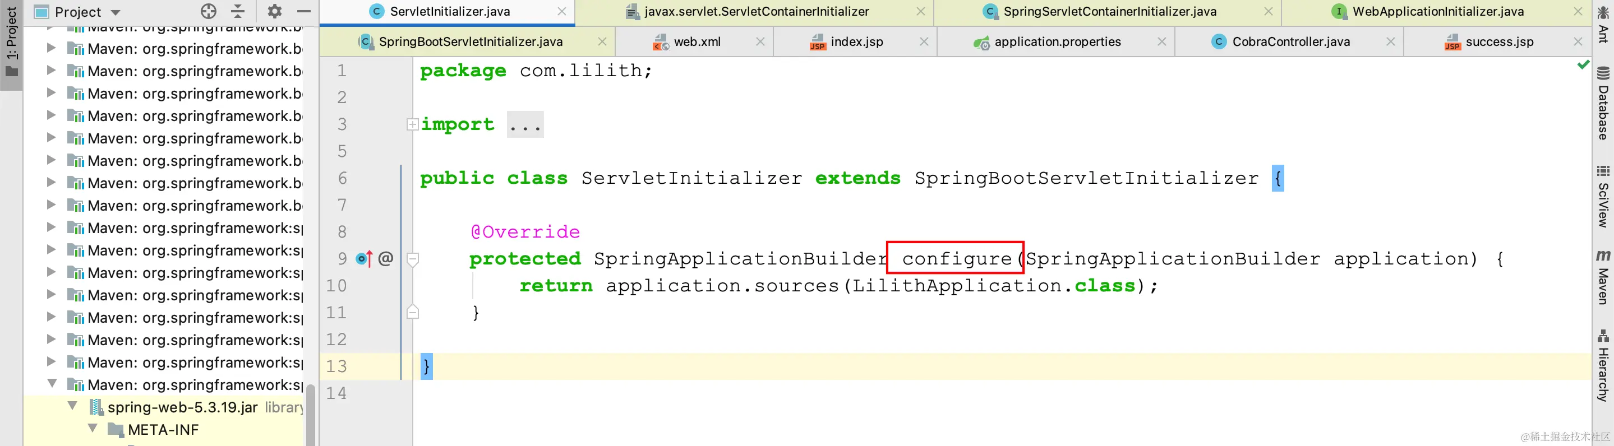Click the collapse all icon in Project panel
The image size is (1614, 446).
(238, 11)
